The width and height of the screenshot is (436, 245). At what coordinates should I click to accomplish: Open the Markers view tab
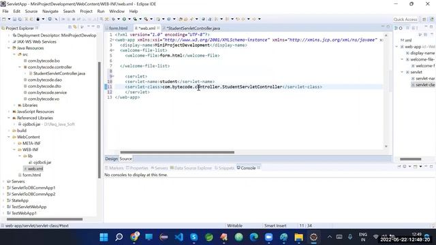(x=114, y=168)
